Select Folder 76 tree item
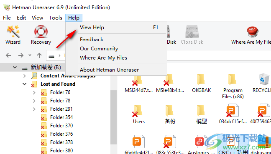The image size is (271, 154). 60,92
